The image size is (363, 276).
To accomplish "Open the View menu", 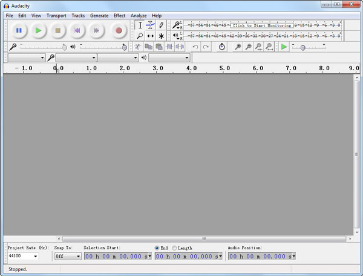I will 36,16.
